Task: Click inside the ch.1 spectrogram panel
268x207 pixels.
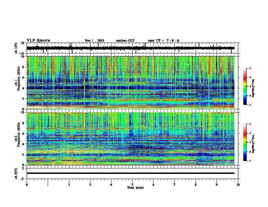Action: (131, 83)
